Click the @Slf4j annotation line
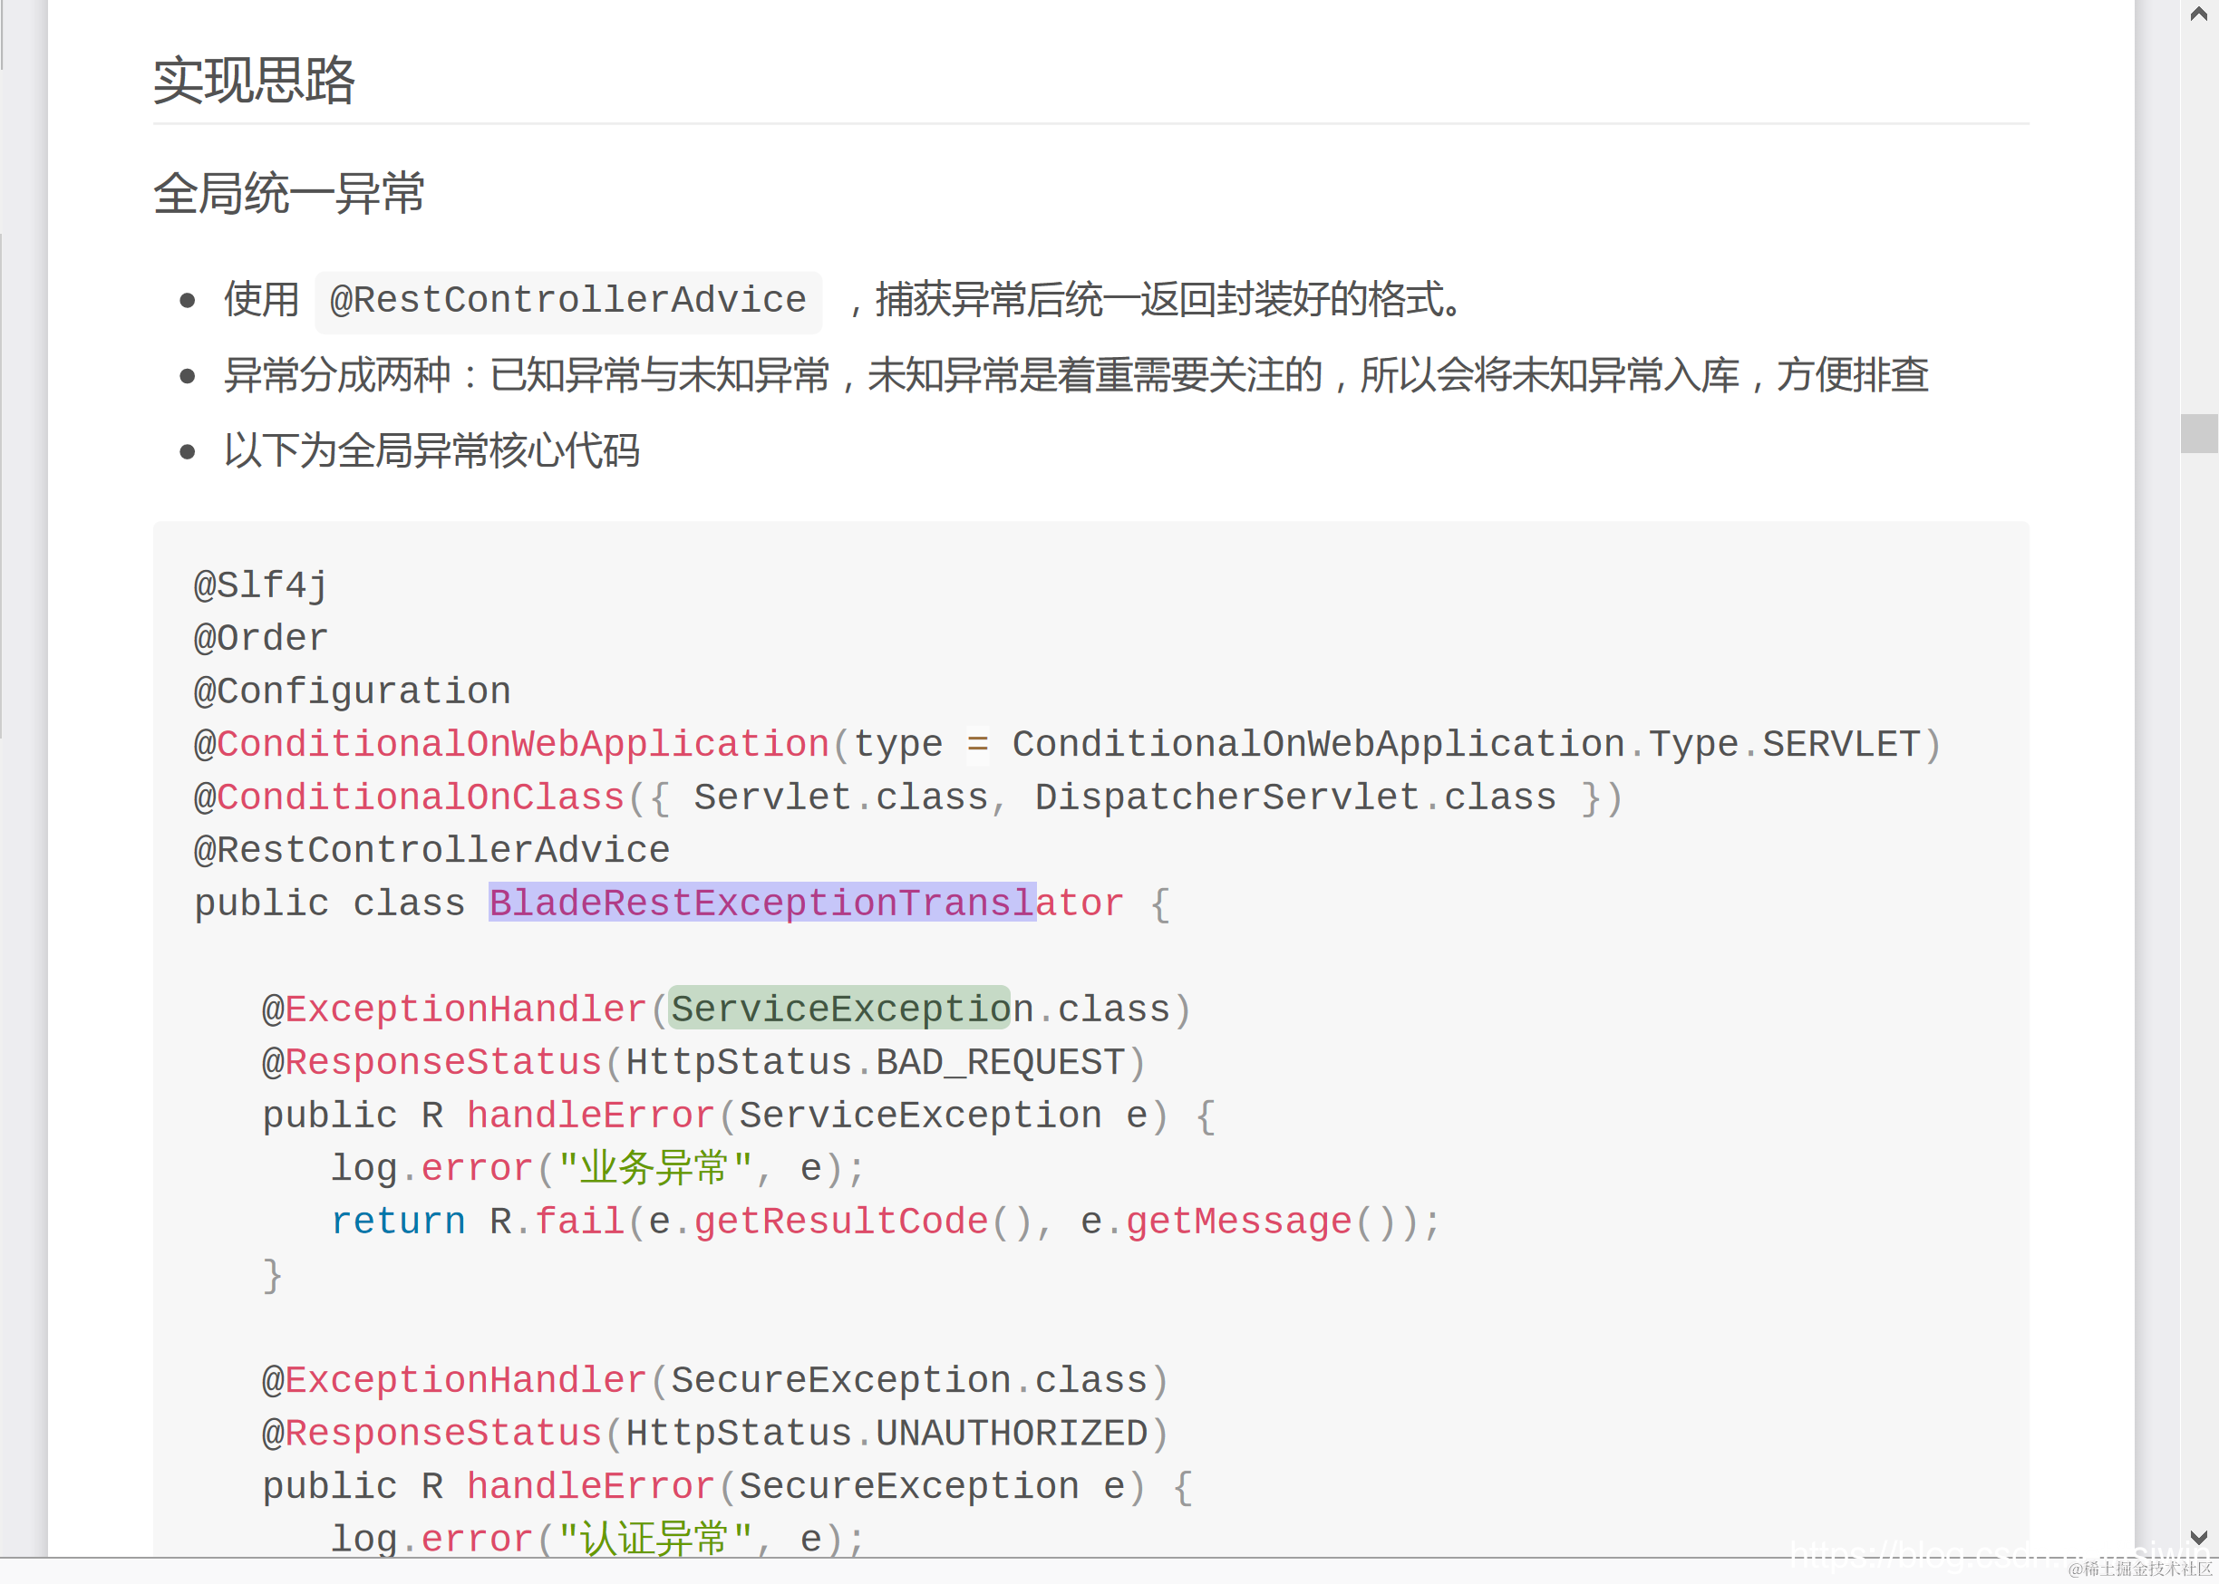The width and height of the screenshot is (2219, 1584). (x=260, y=585)
